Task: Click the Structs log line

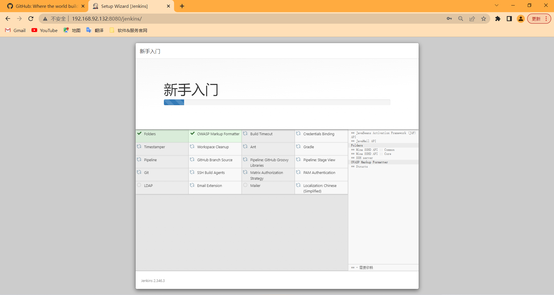Action: (x=359, y=167)
